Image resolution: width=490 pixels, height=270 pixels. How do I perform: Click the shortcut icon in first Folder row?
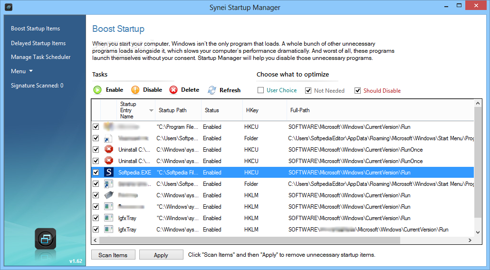(108, 138)
